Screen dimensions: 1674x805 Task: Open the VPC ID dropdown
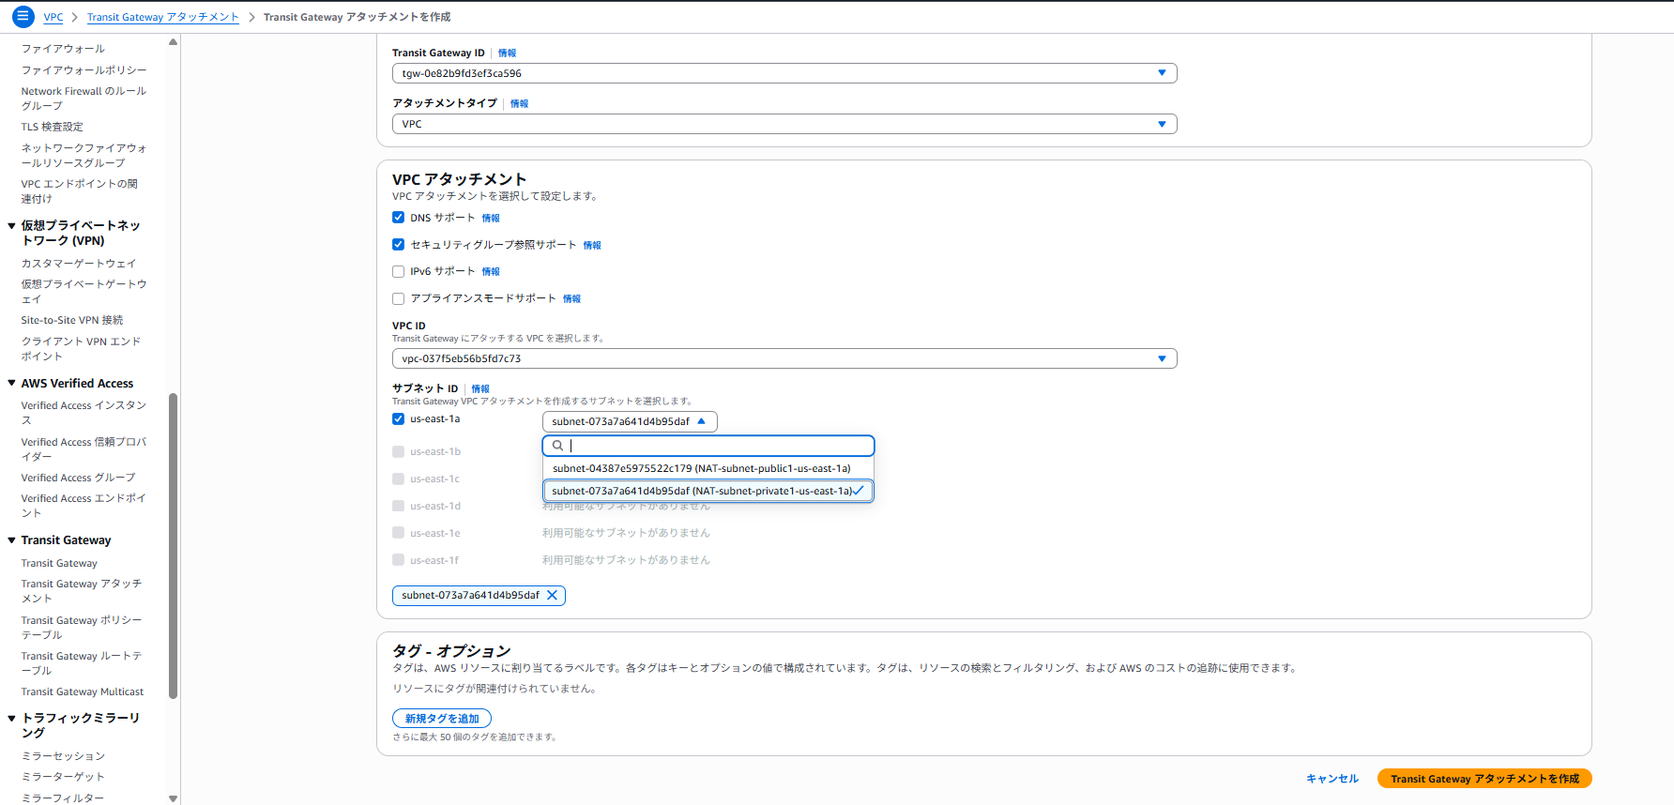[x=784, y=358]
